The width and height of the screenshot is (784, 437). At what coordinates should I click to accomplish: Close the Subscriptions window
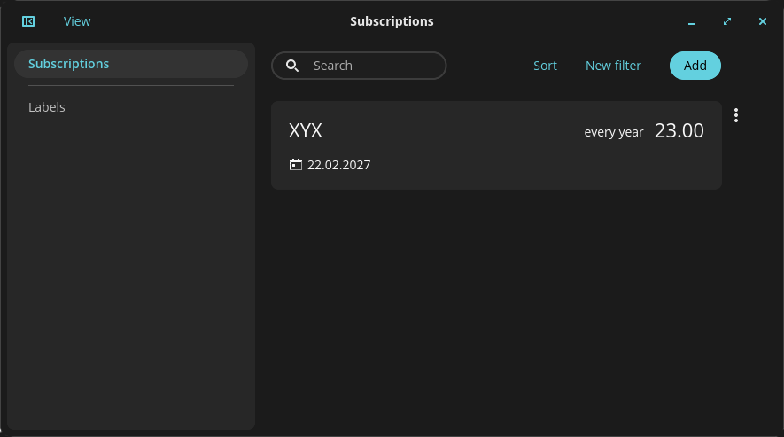tap(763, 21)
